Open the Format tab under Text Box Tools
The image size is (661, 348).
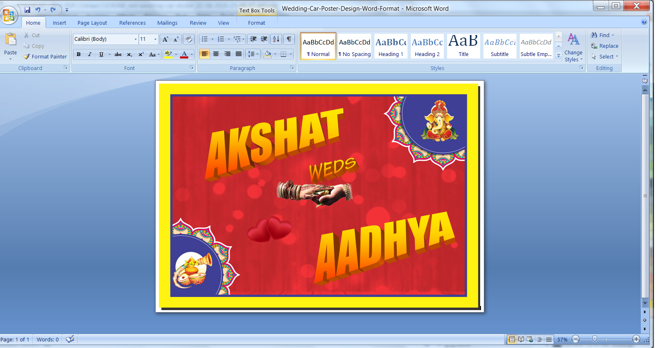256,23
